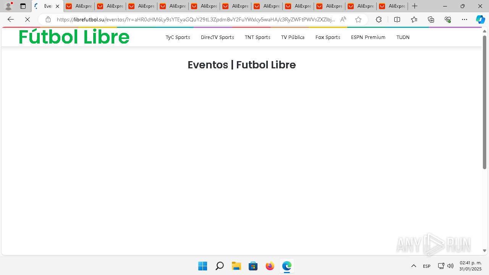Click the Eventos | Futbol Libre heading
The width and height of the screenshot is (489, 275).
(x=241, y=65)
